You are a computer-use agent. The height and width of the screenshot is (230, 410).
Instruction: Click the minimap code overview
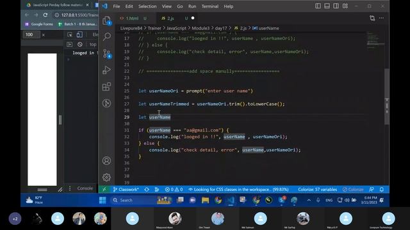(x=375, y=40)
